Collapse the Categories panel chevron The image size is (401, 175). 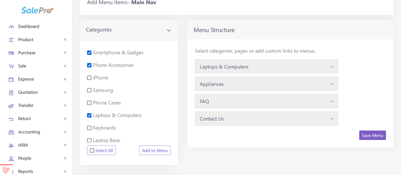point(169,30)
